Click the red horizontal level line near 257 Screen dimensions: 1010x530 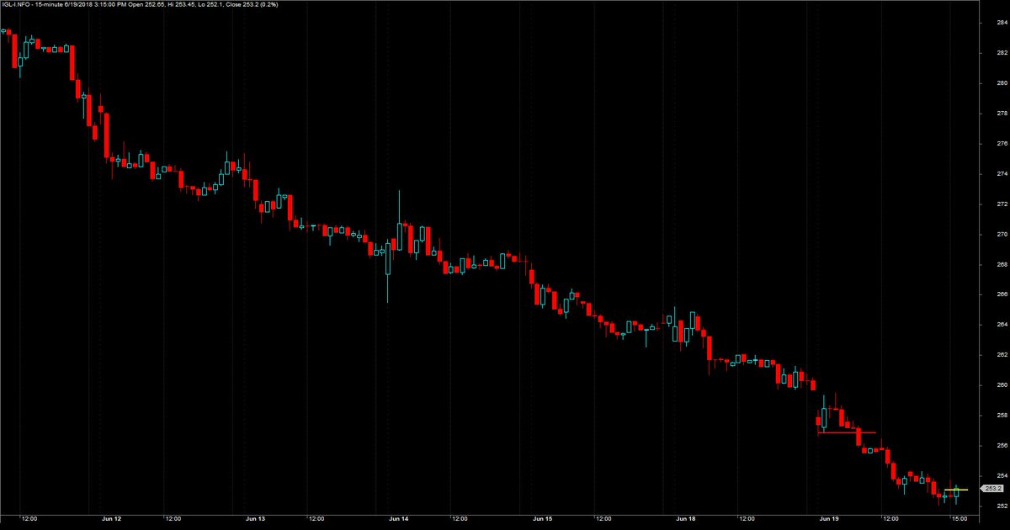coord(846,432)
